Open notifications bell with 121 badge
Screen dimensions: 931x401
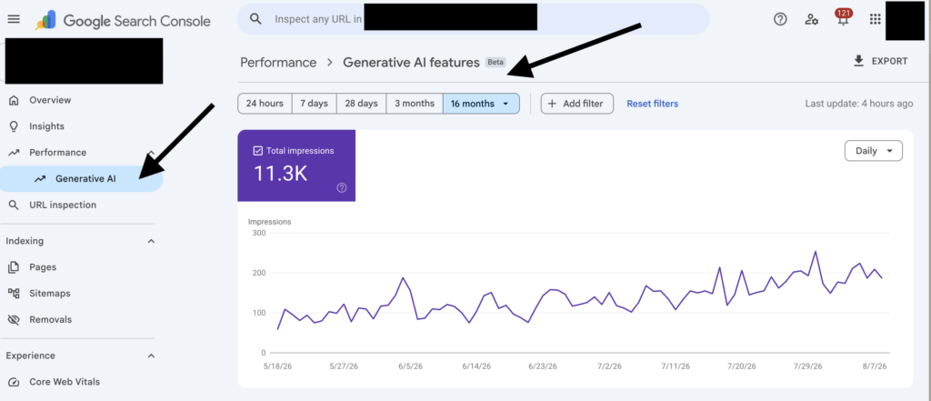[x=843, y=18]
